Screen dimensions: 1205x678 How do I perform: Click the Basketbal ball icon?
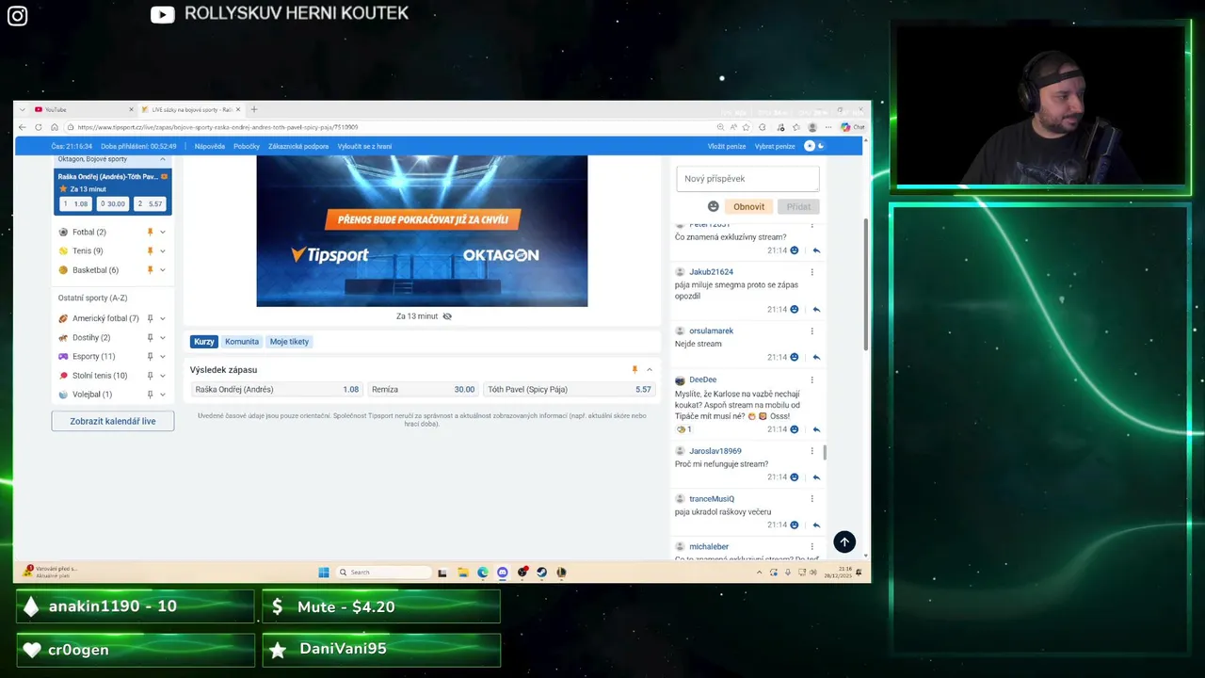click(x=63, y=270)
